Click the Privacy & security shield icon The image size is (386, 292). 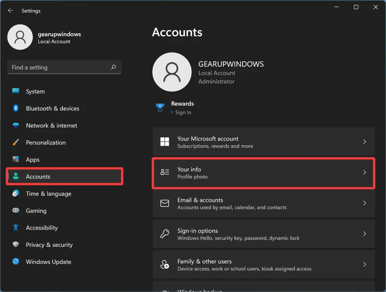pyautogui.click(x=16, y=245)
